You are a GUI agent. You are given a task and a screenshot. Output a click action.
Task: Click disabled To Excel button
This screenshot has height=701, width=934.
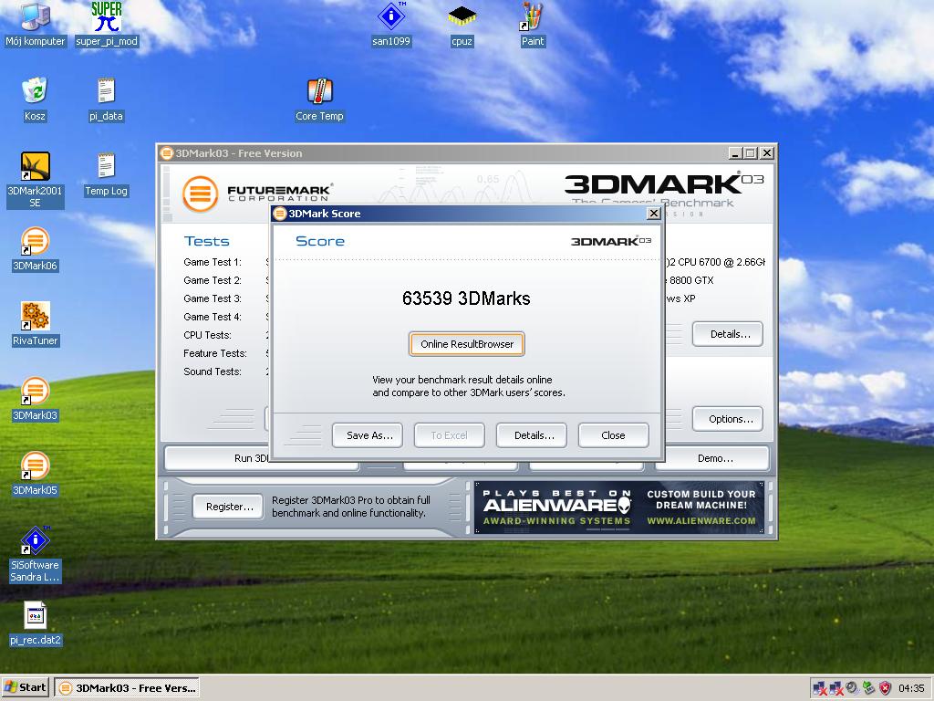(449, 435)
